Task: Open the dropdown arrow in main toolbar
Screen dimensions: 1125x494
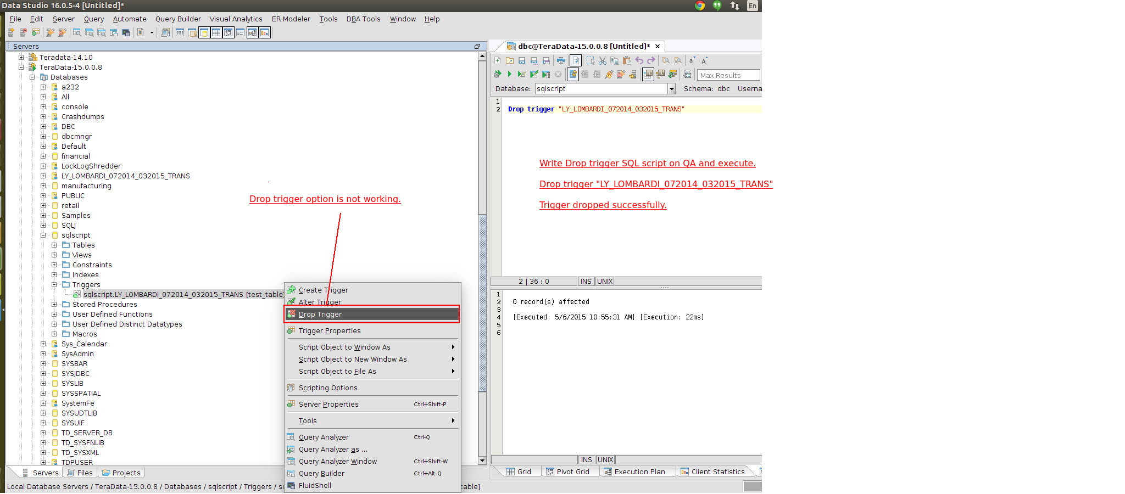Action: tap(152, 32)
